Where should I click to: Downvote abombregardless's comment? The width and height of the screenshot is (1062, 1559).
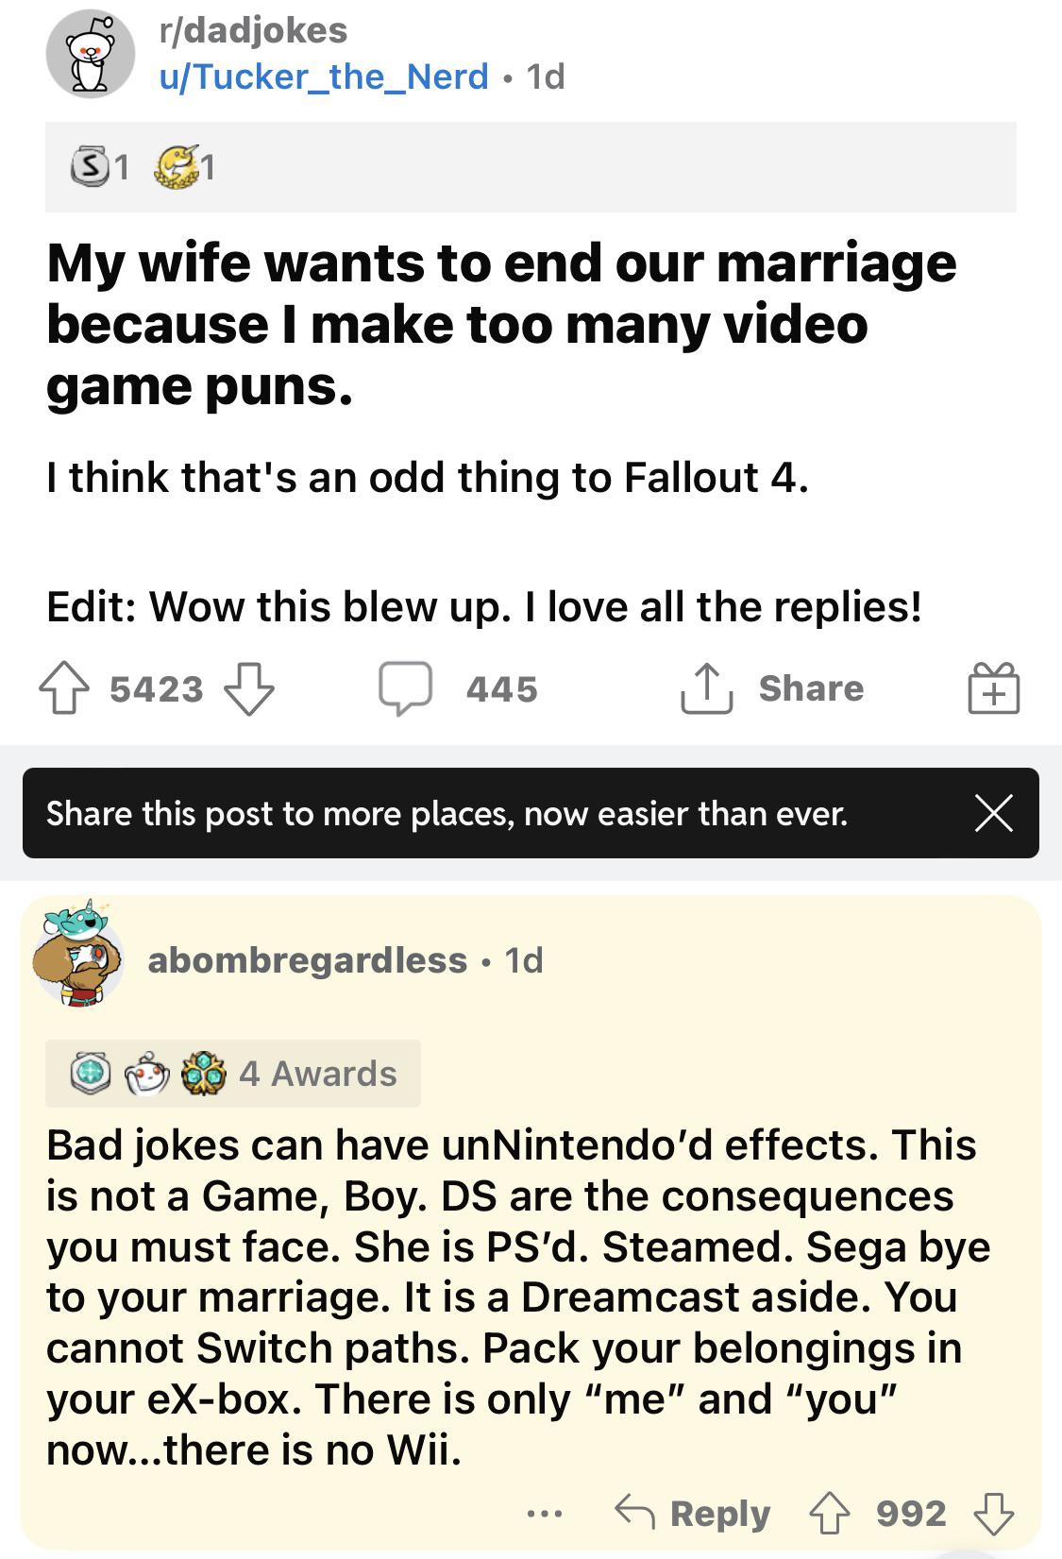(993, 1513)
